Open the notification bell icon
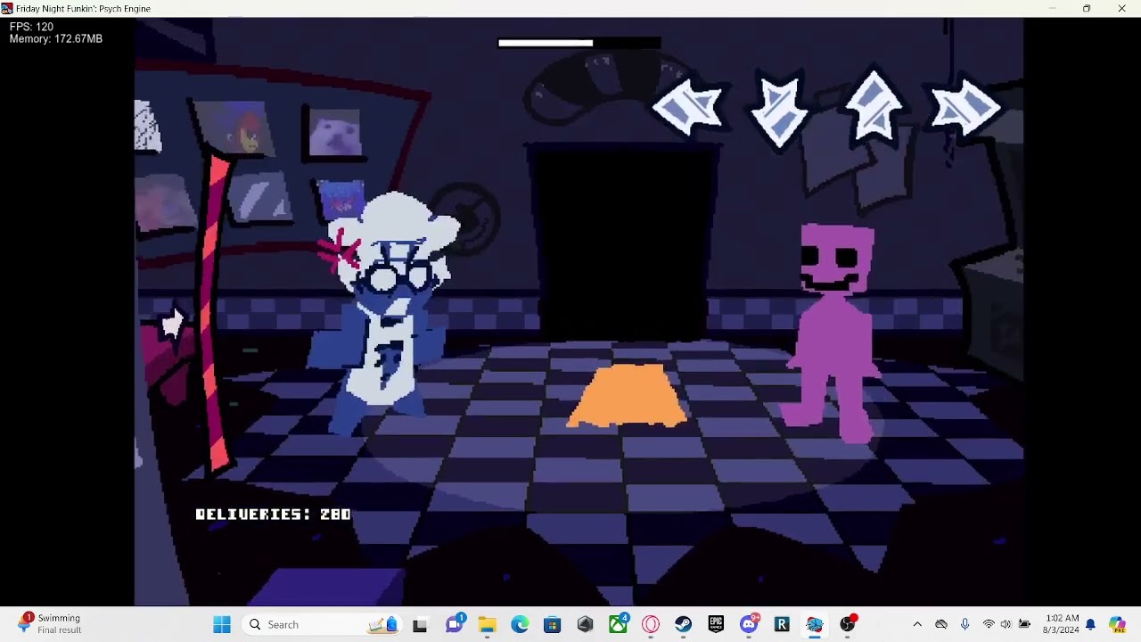Image resolution: width=1141 pixels, height=642 pixels. [x=1090, y=624]
